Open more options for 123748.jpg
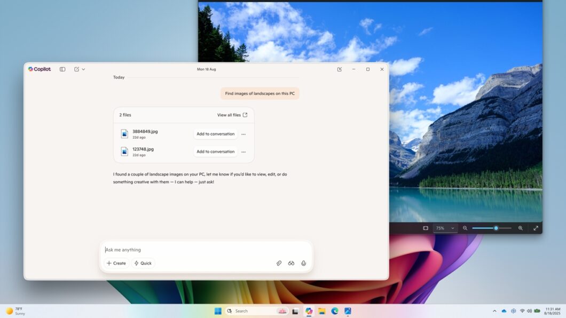Image resolution: width=566 pixels, height=318 pixels. (x=243, y=152)
